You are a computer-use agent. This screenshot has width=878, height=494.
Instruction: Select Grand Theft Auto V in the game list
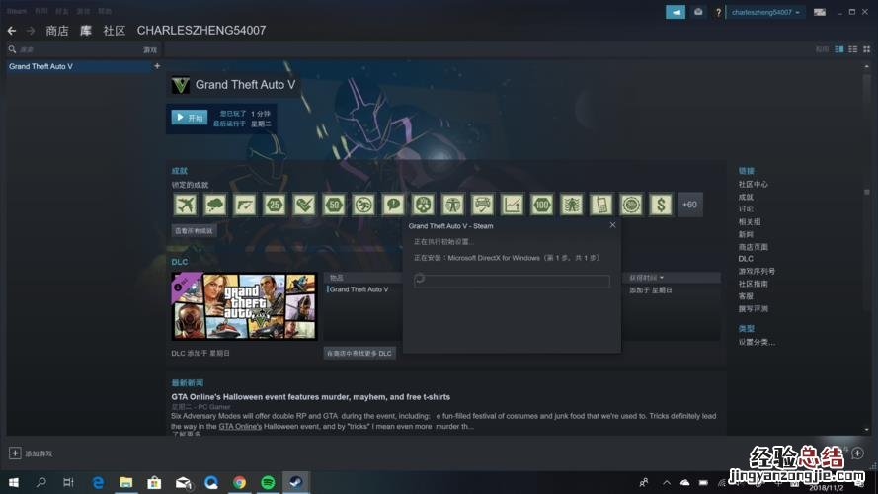(78, 66)
